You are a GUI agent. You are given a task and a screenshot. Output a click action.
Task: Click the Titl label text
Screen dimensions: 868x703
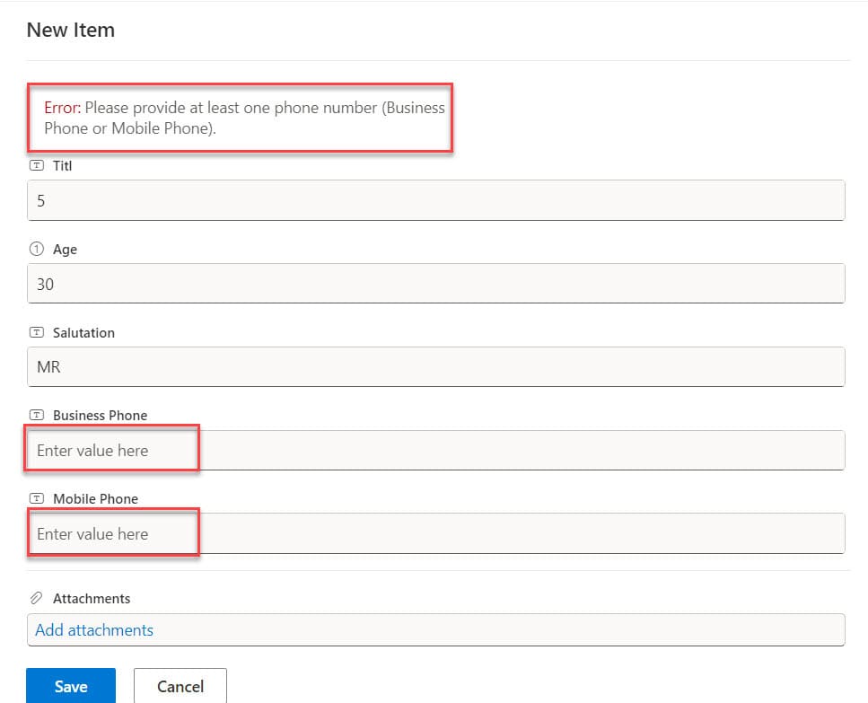(63, 166)
